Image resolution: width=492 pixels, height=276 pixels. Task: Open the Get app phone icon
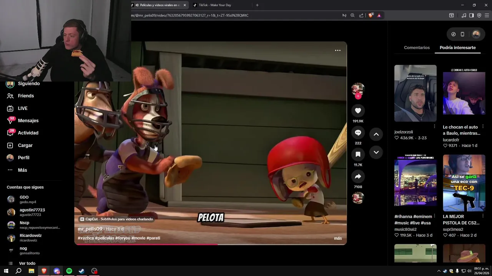462,34
